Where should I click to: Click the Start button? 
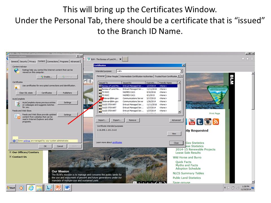coord(11,188)
